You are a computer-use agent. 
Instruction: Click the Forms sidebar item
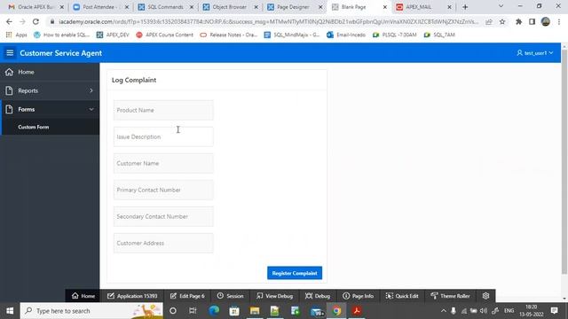(50, 109)
